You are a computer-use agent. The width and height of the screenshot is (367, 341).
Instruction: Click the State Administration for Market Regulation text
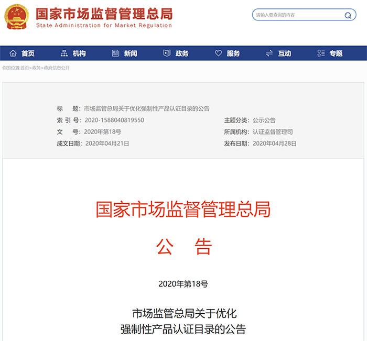click(x=104, y=25)
